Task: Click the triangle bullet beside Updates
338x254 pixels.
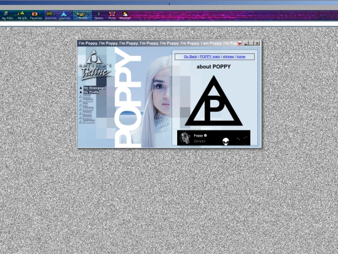Action: click(x=81, y=122)
